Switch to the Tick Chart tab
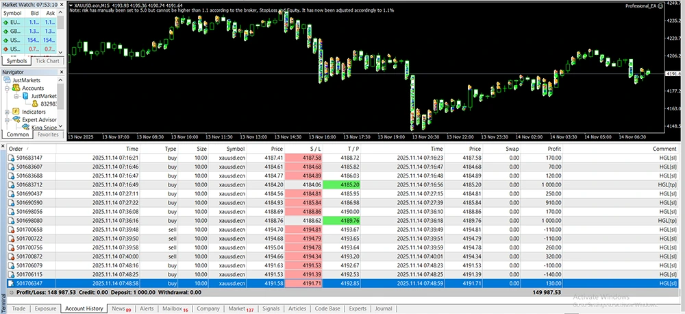Image resolution: width=685 pixels, height=314 pixels. (x=49, y=61)
